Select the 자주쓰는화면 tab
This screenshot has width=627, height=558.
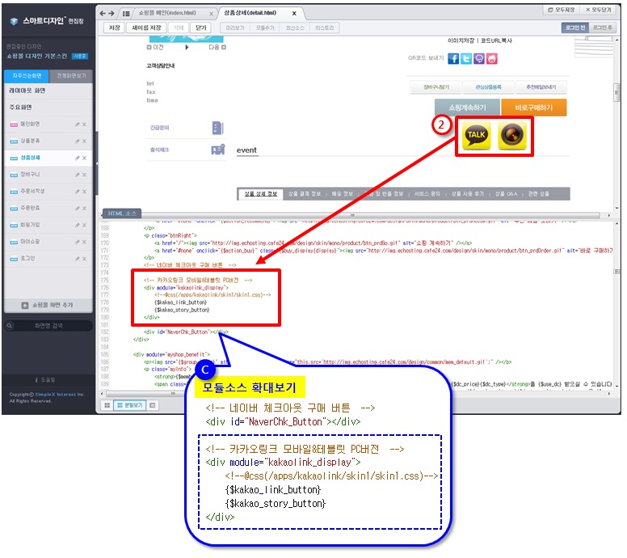(27, 76)
